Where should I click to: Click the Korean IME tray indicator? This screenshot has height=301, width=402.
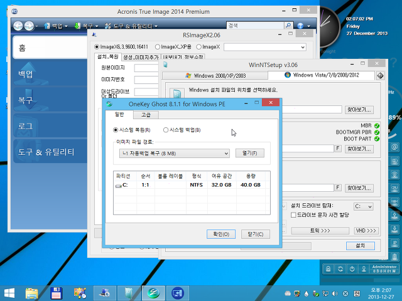point(357,293)
